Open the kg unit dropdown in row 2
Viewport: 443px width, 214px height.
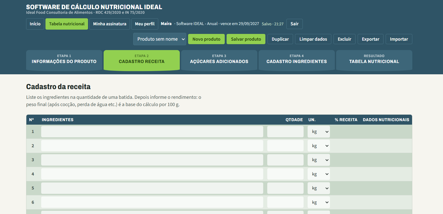coord(319,146)
